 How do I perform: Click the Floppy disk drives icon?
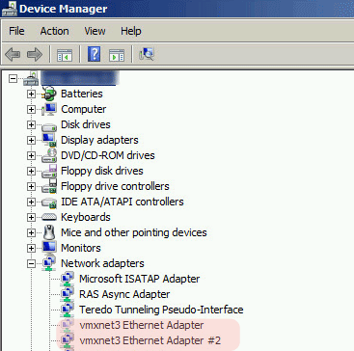(49, 171)
